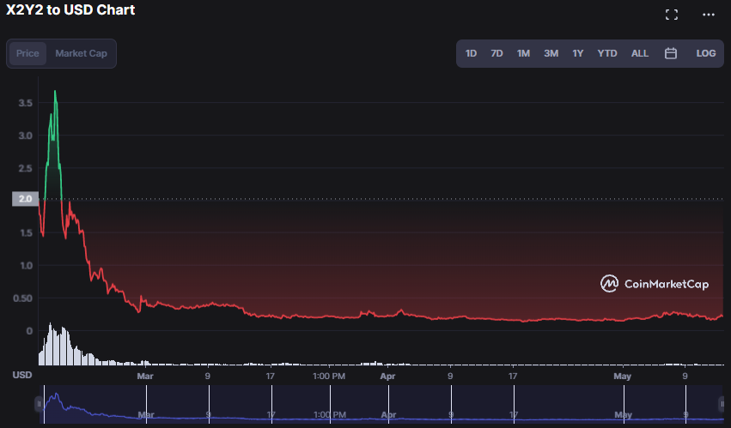This screenshot has width=731, height=428.
Task: Click the CoinMarketCap logo watermark
Action: pyautogui.click(x=655, y=284)
